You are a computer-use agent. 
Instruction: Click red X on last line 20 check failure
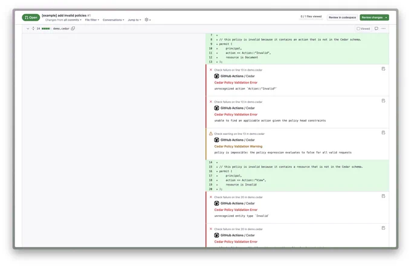click(211, 229)
